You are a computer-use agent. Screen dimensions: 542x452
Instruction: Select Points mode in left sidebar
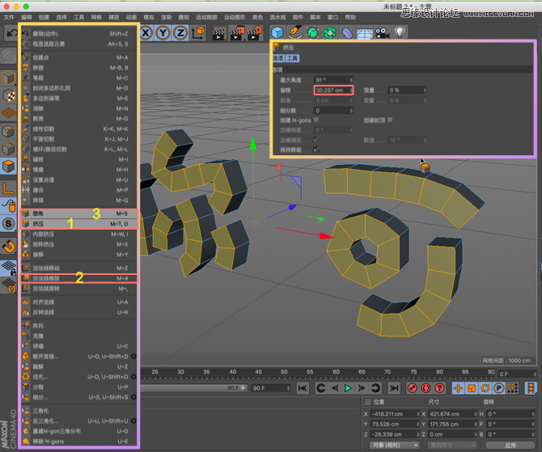(x=9, y=131)
